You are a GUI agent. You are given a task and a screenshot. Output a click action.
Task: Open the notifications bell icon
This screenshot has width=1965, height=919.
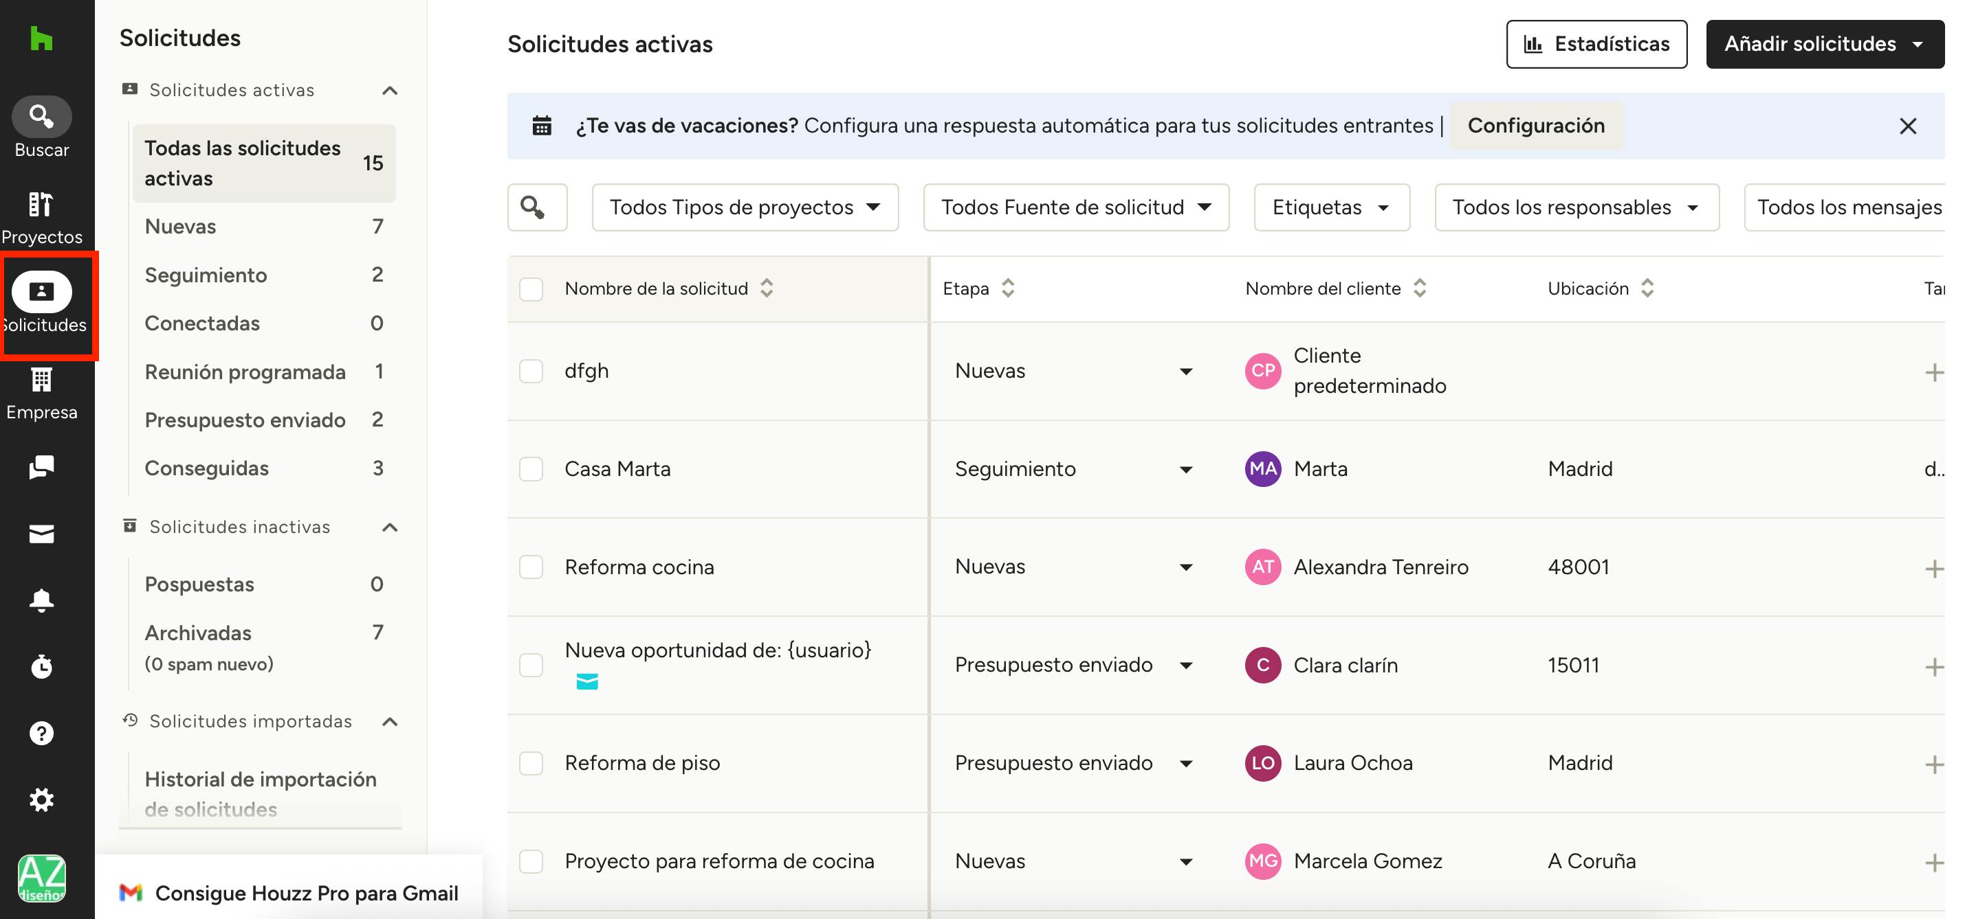pyautogui.click(x=41, y=600)
